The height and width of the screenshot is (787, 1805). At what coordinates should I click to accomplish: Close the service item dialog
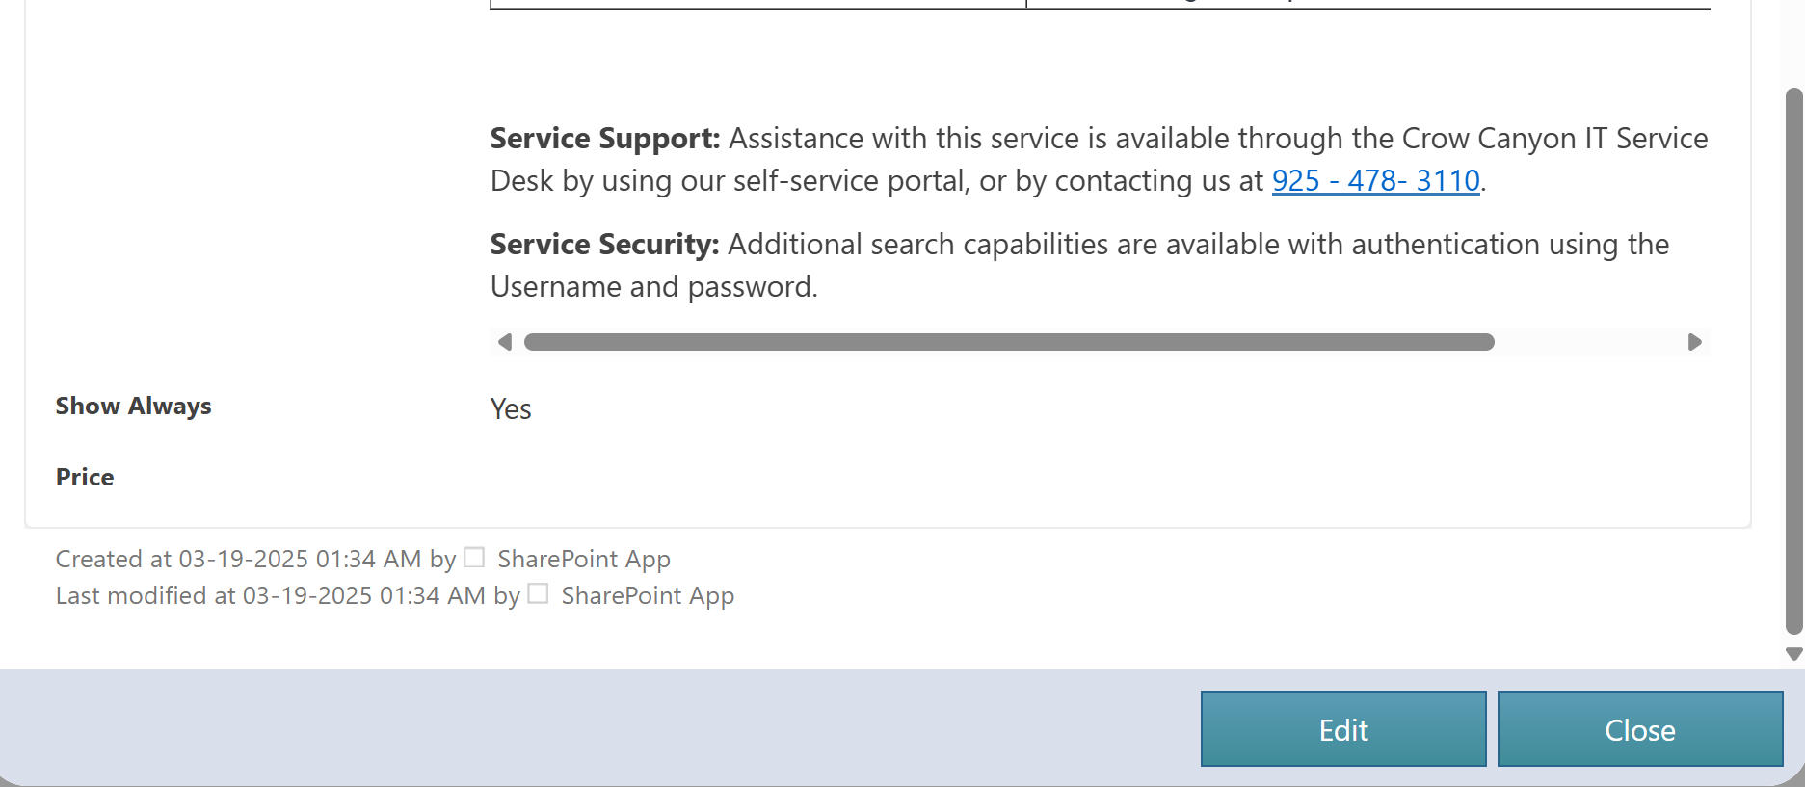1639,729
